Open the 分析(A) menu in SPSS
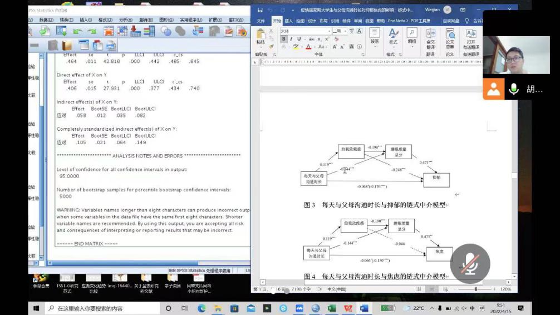Screen dimensions: 560x315 coord(126,20)
